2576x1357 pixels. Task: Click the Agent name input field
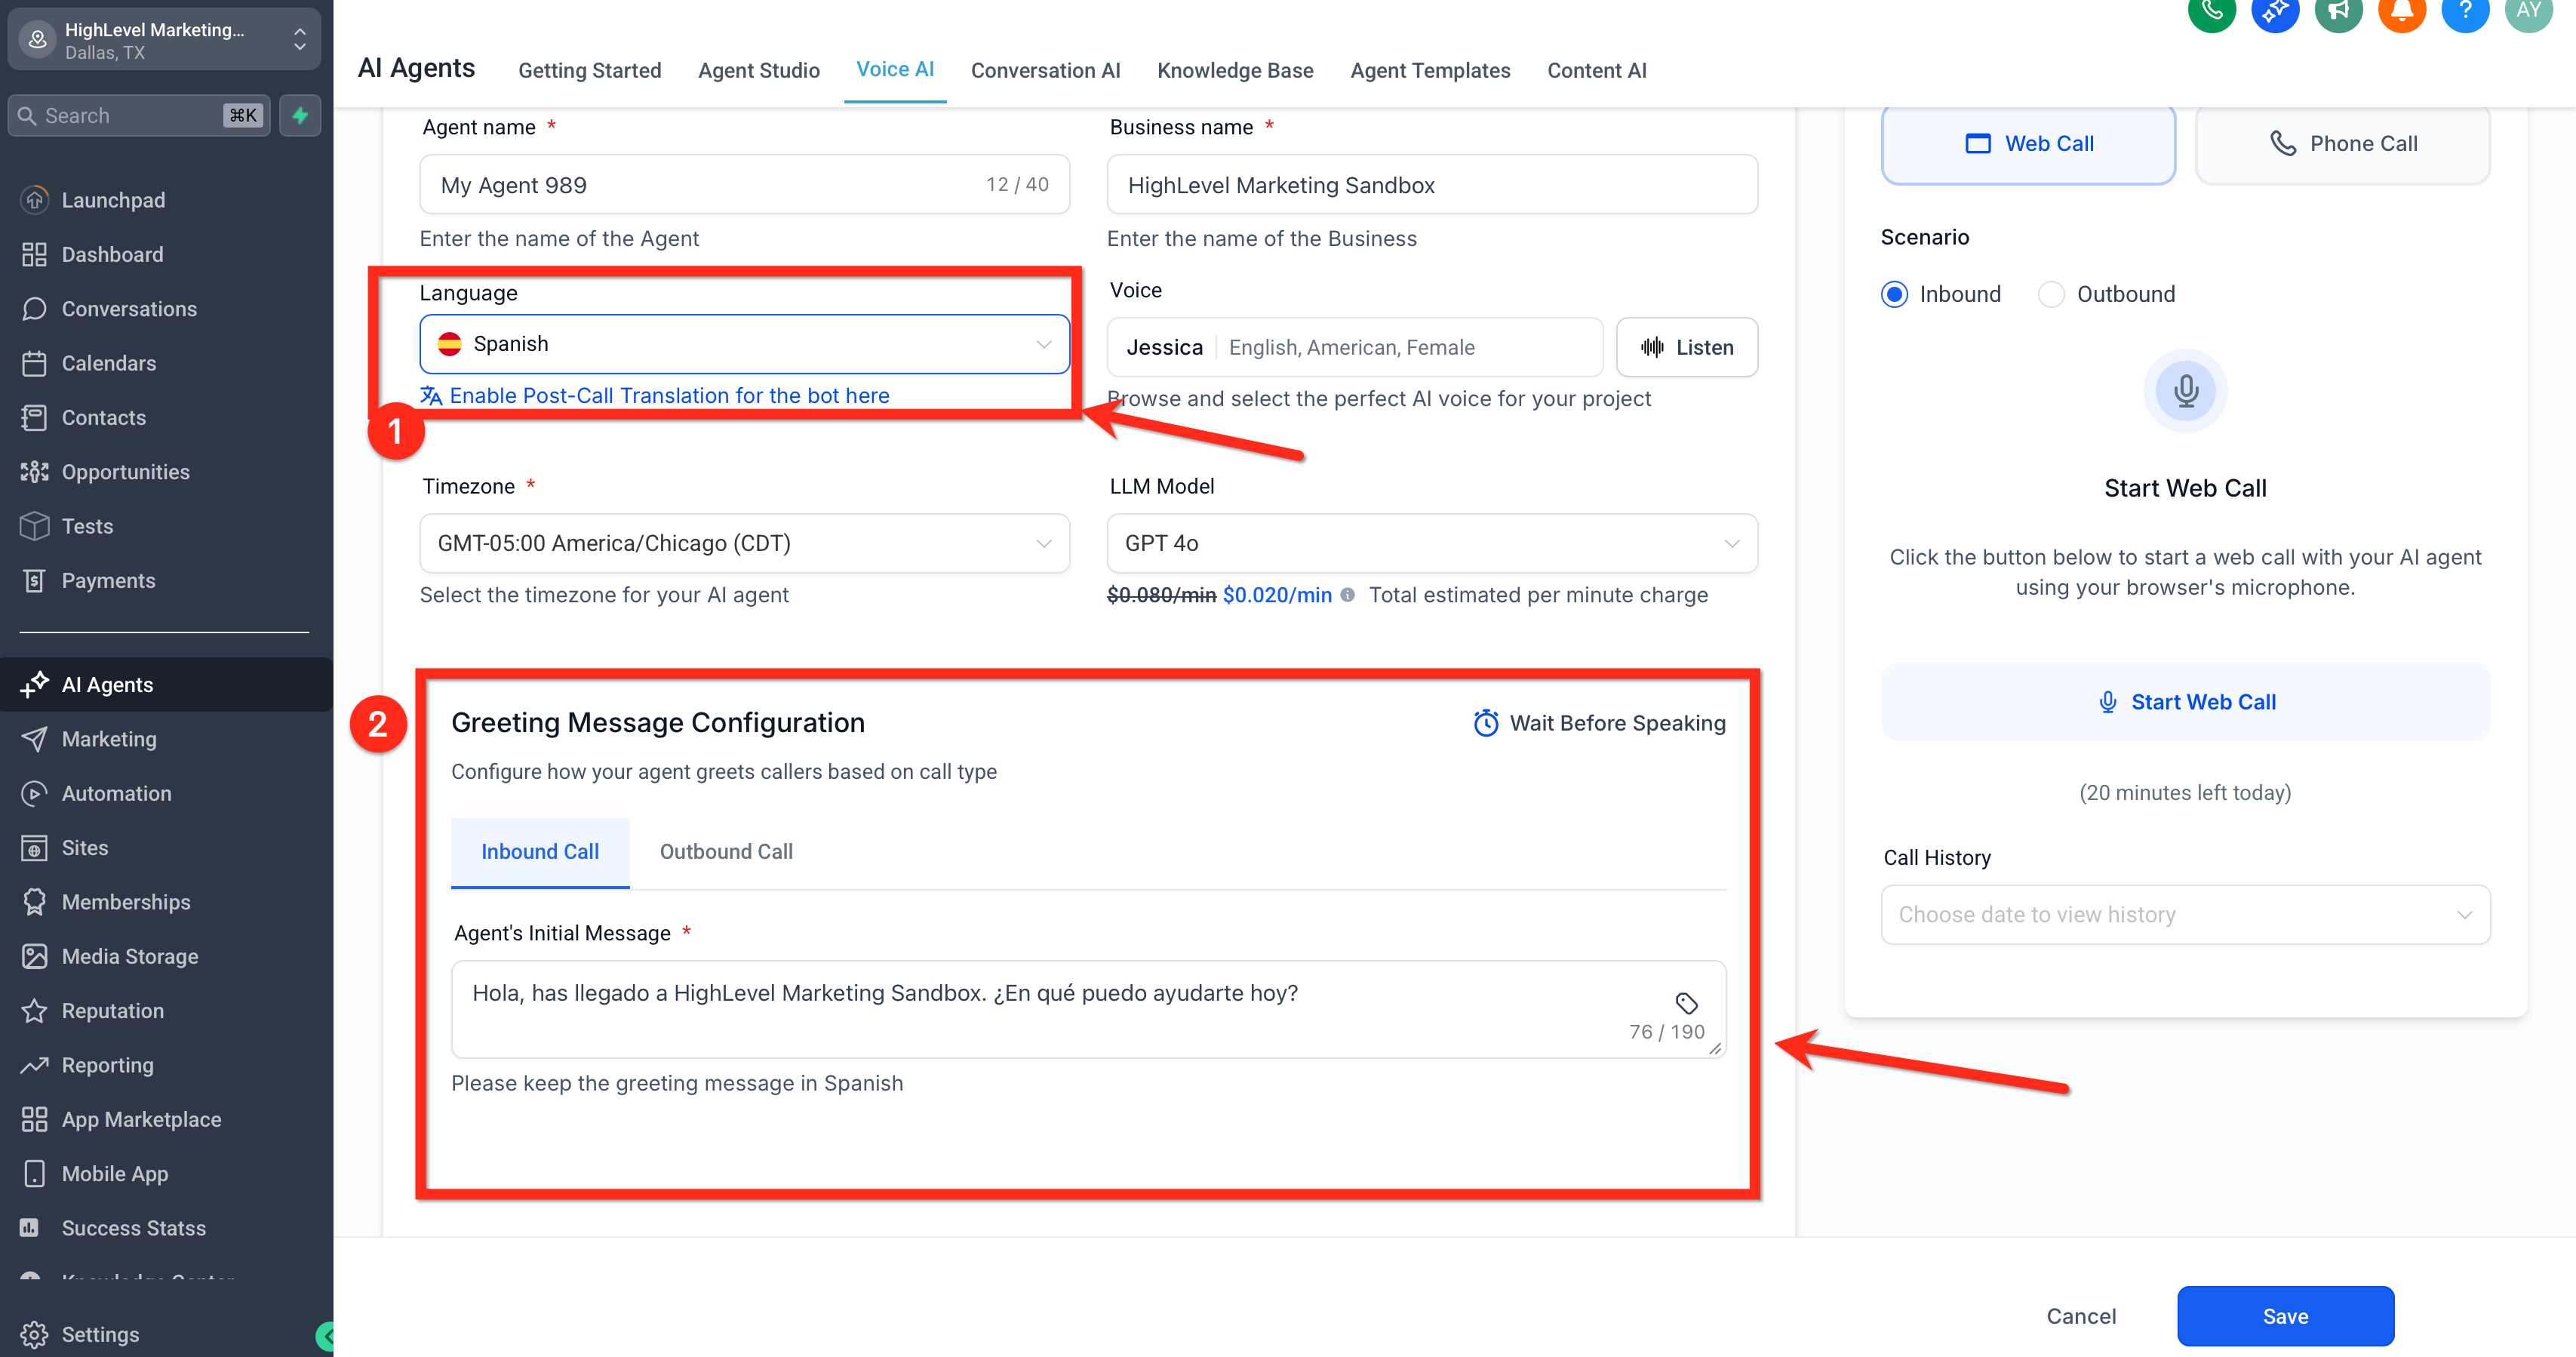(700, 185)
